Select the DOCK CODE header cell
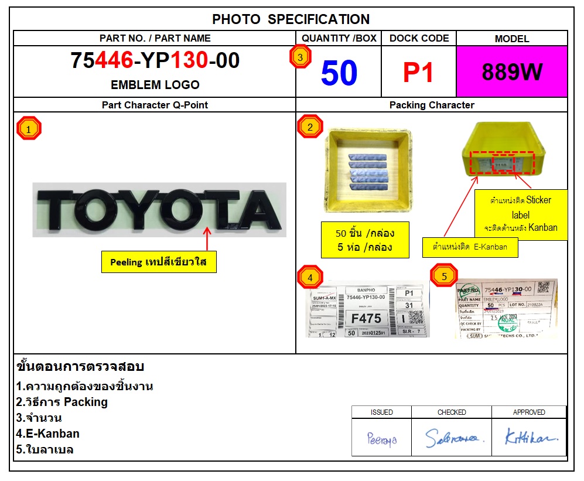The height and width of the screenshot is (481, 584). tap(419, 38)
